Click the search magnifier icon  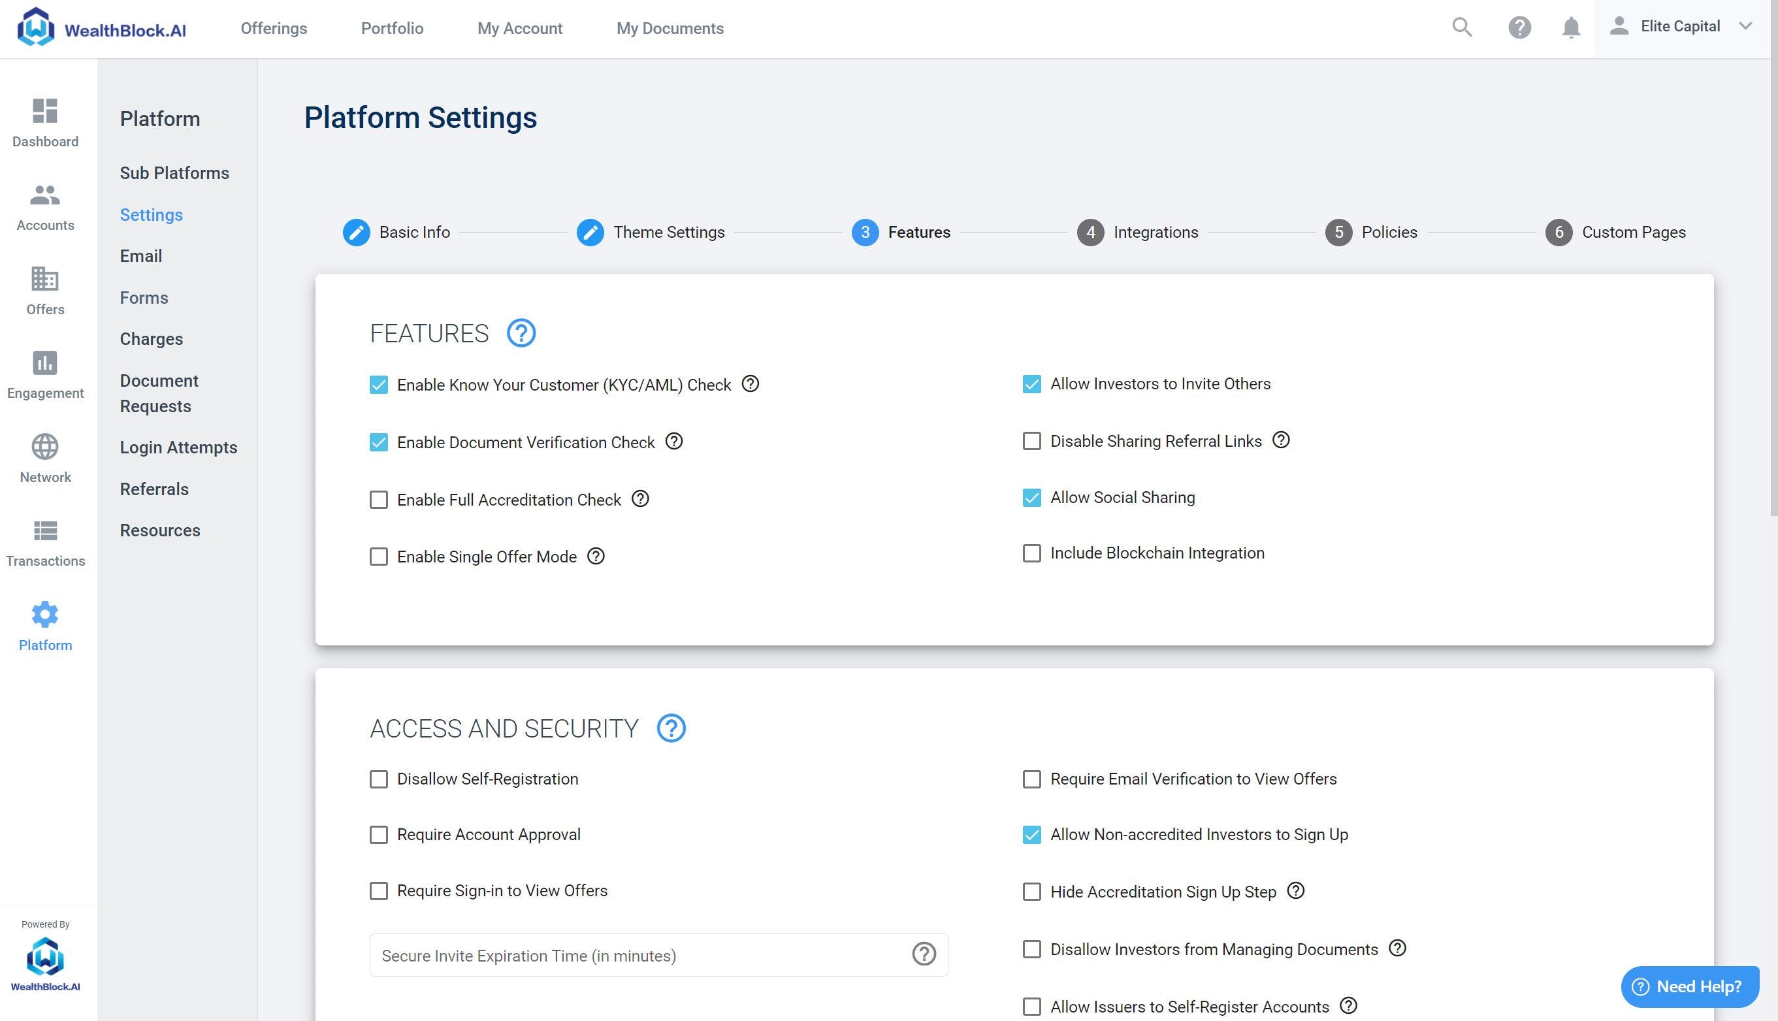(x=1462, y=27)
